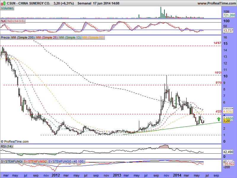Image resolution: width=237 pixels, height=178 pixels.
Task: Click the 2012 year label on the time axis
Action: (x=56, y=175)
